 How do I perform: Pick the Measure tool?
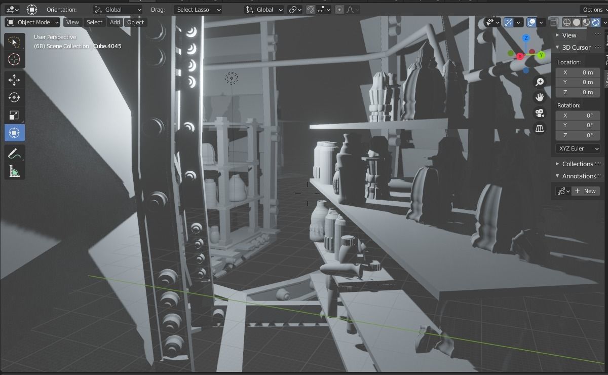14,171
